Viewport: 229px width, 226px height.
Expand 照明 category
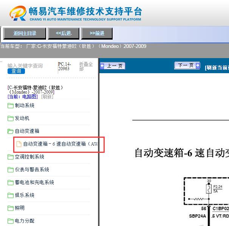20,208
